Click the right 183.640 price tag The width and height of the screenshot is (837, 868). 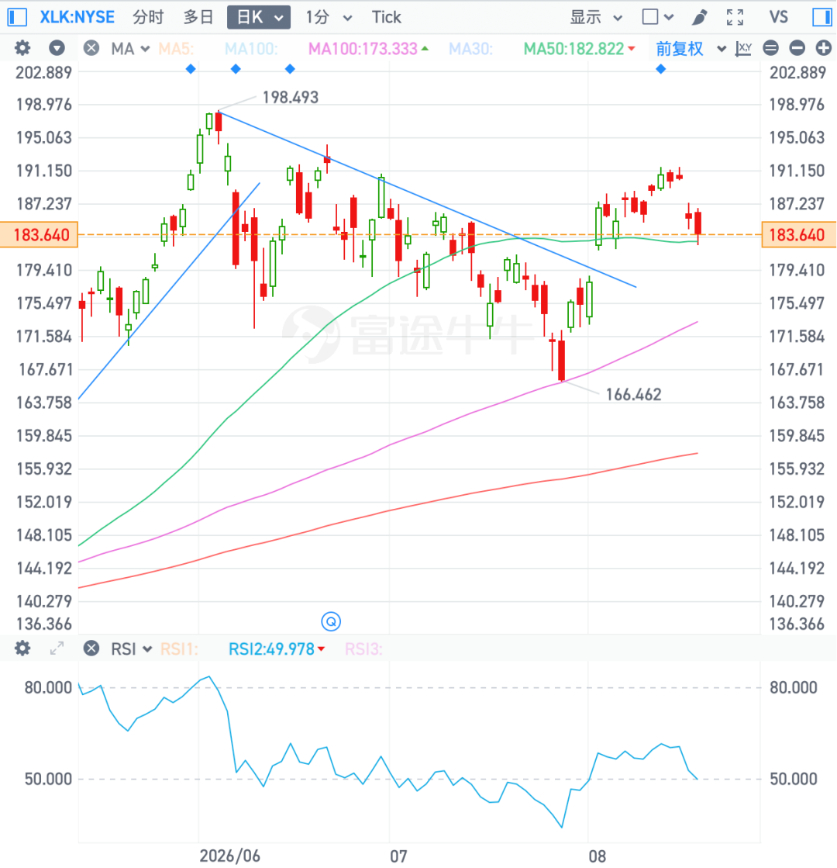click(x=799, y=235)
